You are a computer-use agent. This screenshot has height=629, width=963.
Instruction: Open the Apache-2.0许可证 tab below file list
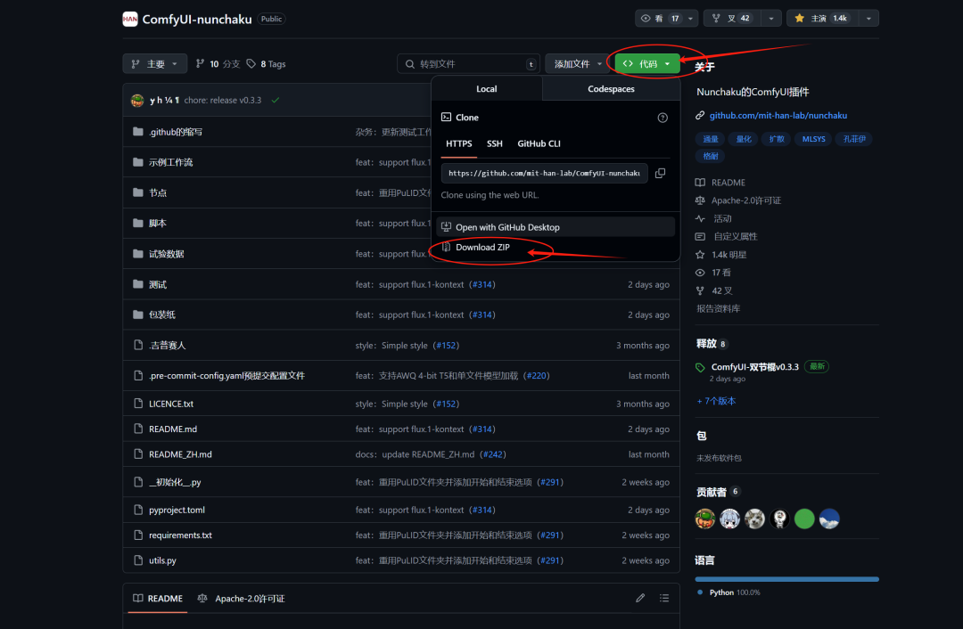(x=242, y=599)
